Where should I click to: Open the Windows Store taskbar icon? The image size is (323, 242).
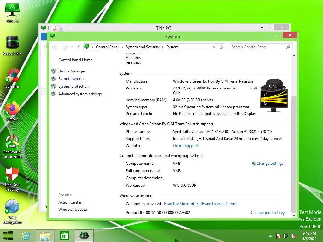pyautogui.click(x=64, y=236)
